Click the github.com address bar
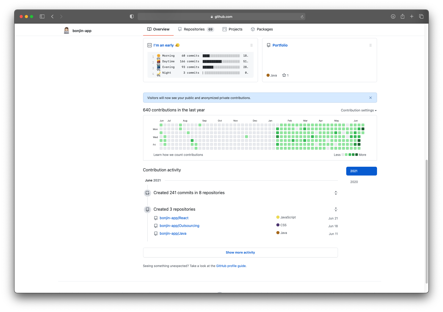The image size is (443, 312). (222, 17)
